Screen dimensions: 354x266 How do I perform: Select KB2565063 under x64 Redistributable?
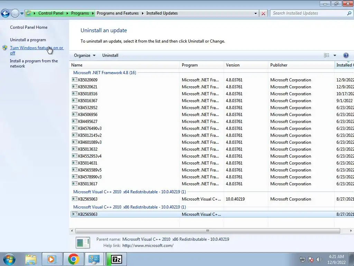click(x=88, y=199)
